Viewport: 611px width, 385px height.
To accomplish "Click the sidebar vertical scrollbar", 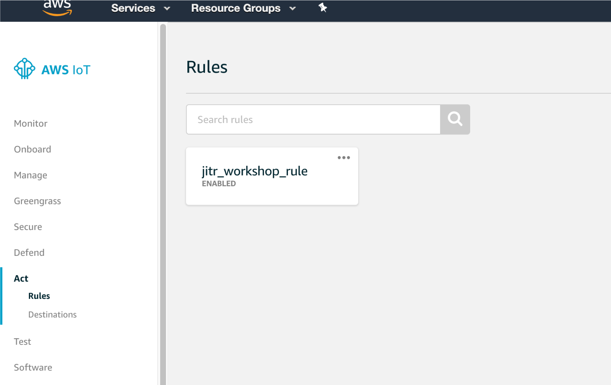I will point(163,204).
